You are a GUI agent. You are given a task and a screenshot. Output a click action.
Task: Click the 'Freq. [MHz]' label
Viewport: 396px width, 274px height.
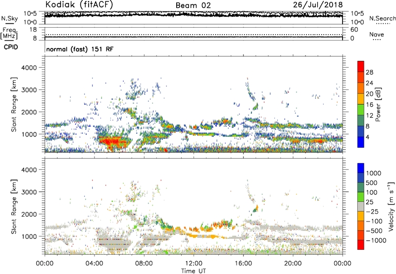(9, 34)
